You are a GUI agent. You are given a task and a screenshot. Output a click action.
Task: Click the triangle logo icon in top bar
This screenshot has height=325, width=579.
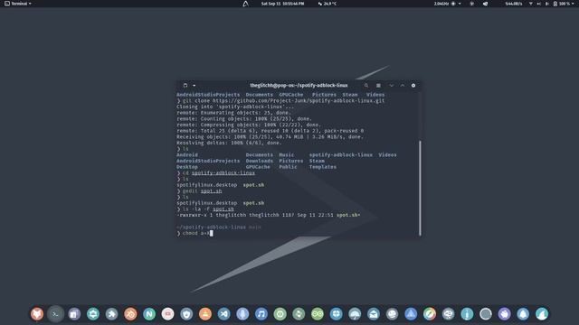245,4
